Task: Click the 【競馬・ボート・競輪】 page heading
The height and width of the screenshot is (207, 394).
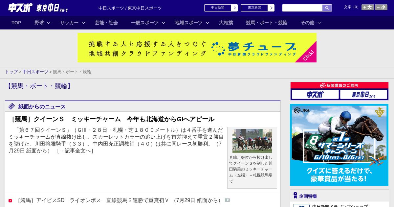Action: 39,86
